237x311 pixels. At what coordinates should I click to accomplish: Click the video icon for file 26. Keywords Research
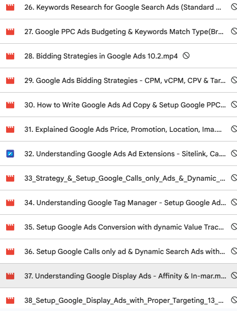(x=10, y=7)
